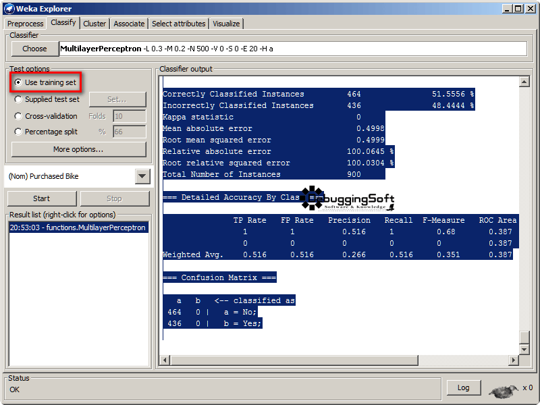Click the F-Measure column header
This screenshot has height=405, width=540.
(443, 221)
